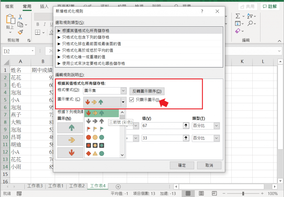This screenshot has width=284, height=197.
Task: Click the question mark help icon in dialog
Action: [x=202, y=11]
